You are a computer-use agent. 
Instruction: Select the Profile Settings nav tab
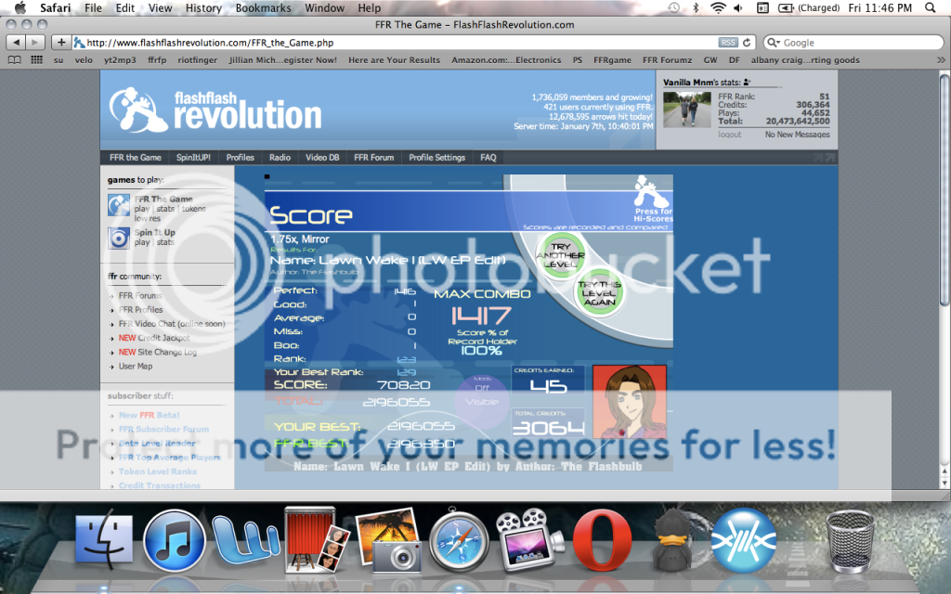click(436, 158)
